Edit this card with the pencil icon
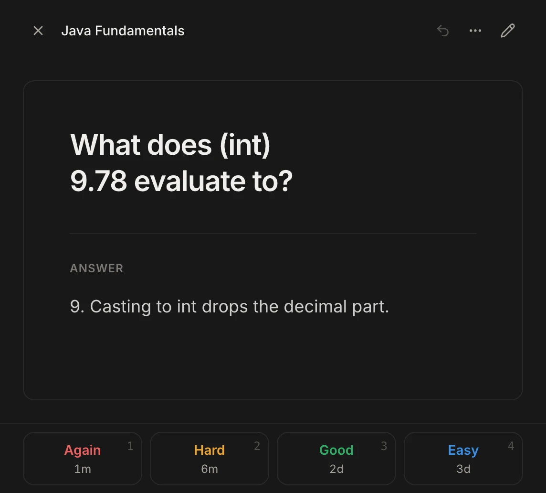 pos(508,31)
